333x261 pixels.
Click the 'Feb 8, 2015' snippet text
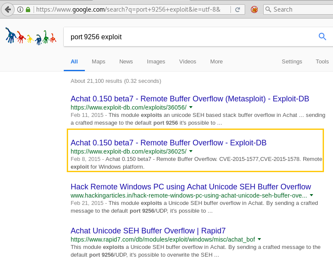coord(86,159)
